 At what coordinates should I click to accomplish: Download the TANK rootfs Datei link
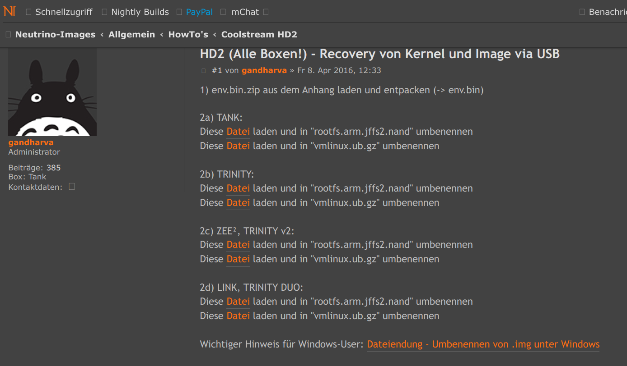(238, 132)
